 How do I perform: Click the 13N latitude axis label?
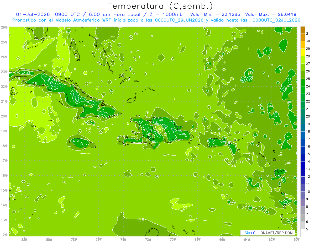coord(4,220)
